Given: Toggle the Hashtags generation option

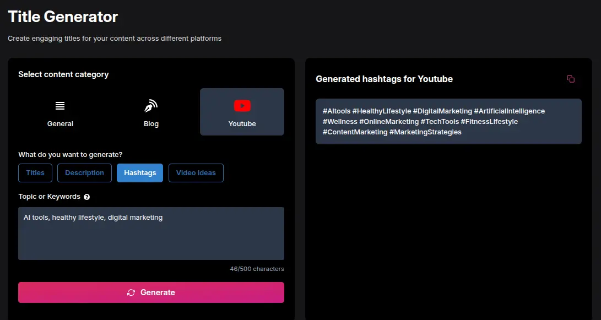Looking at the screenshot, I should coord(140,172).
